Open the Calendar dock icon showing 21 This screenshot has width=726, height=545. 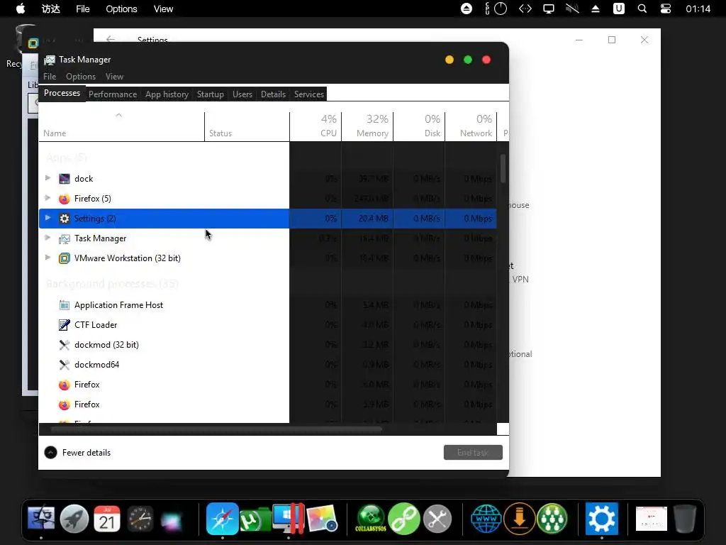coord(107,519)
